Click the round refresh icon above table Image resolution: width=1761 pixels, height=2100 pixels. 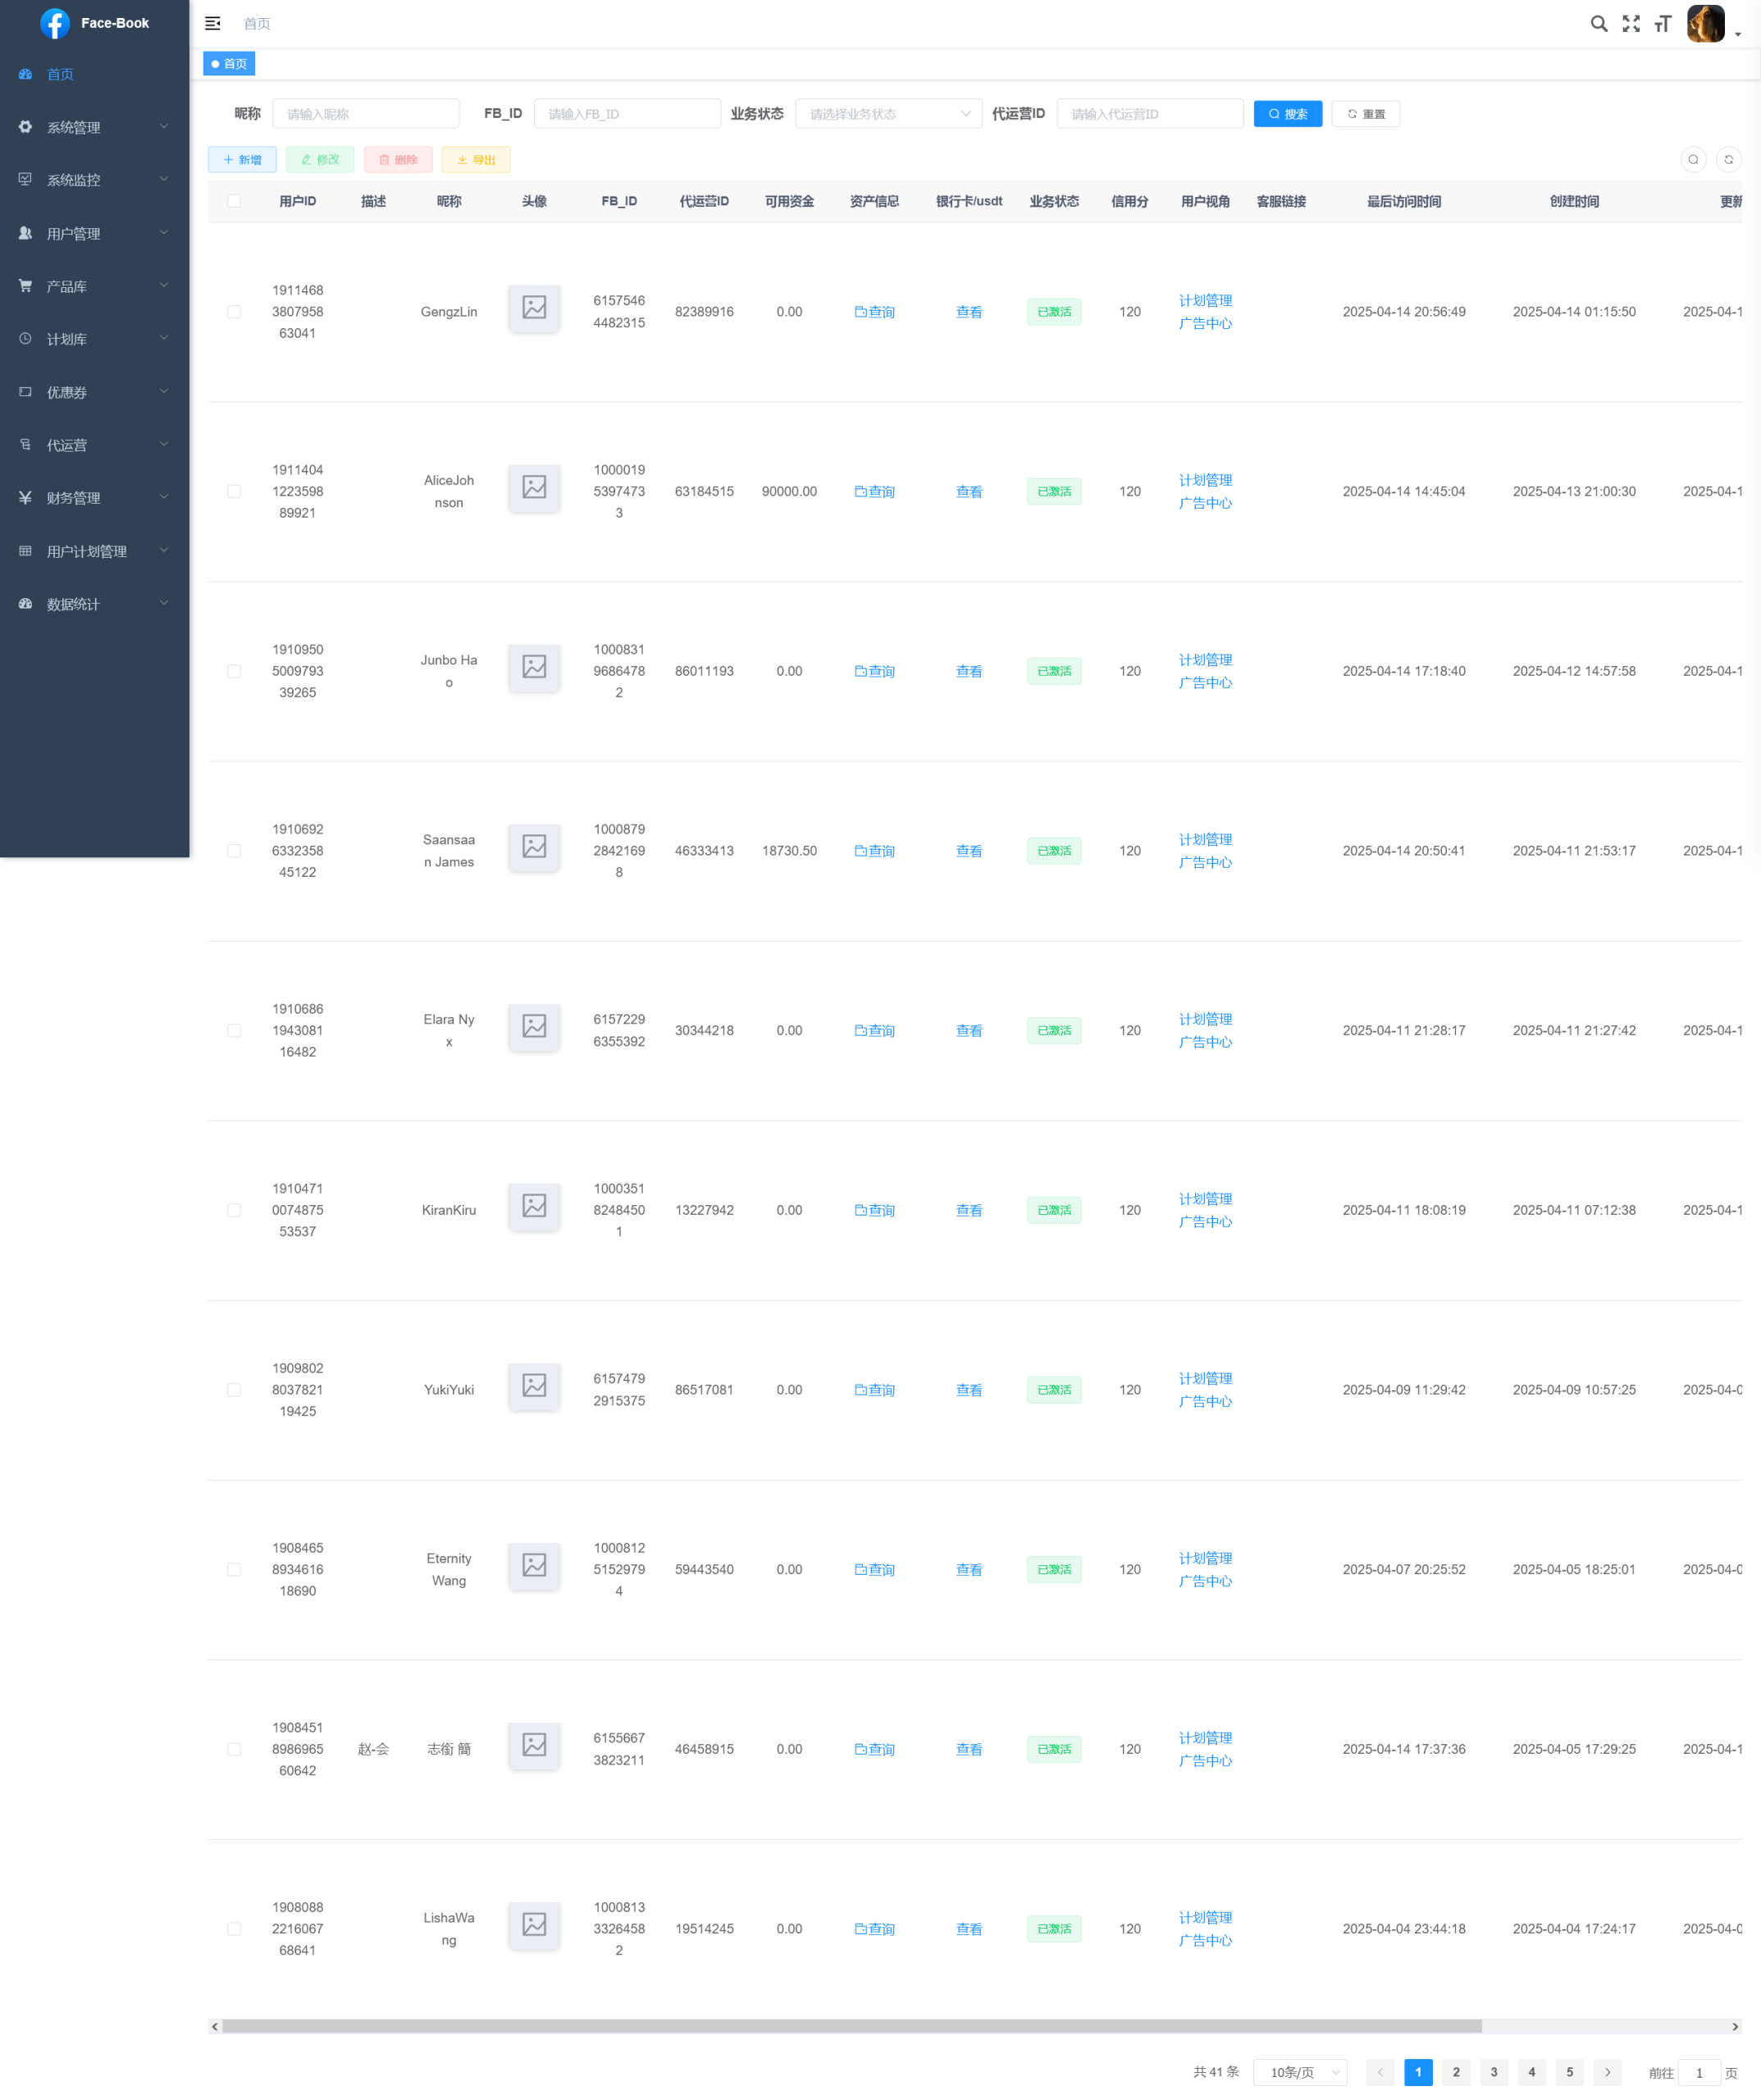[x=1728, y=160]
